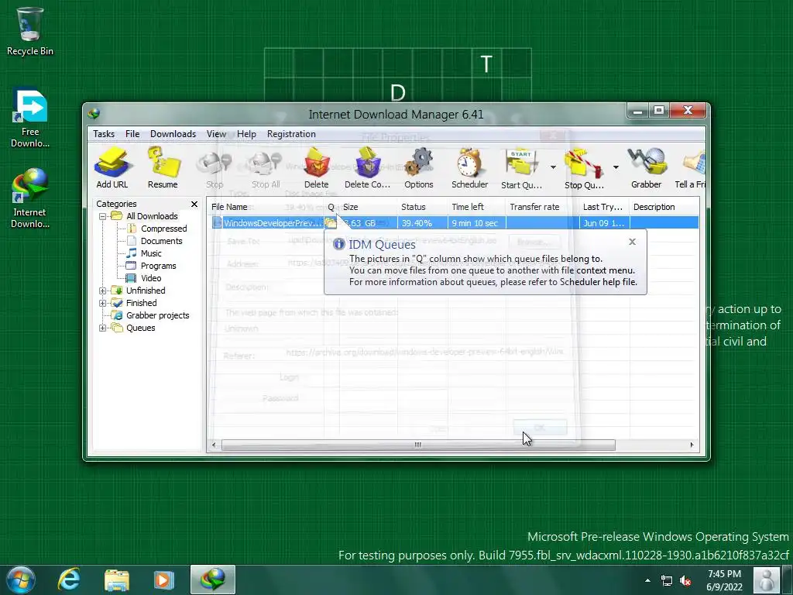Select Grabber projects in the tree
Screen dimensions: 793x595
pyautogui.click(x=158, y=315)
